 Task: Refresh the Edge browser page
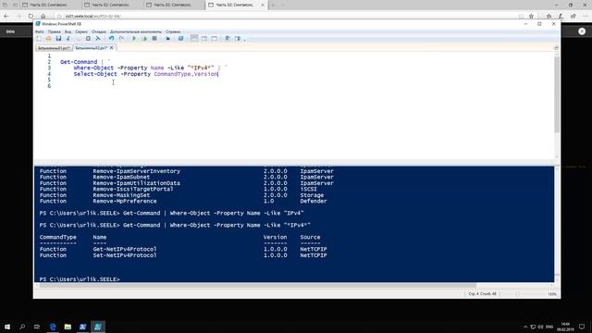[31, 17]
